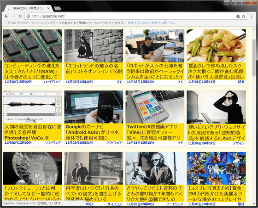Open a new tab
258x208 pixels.
pos(58,8)
